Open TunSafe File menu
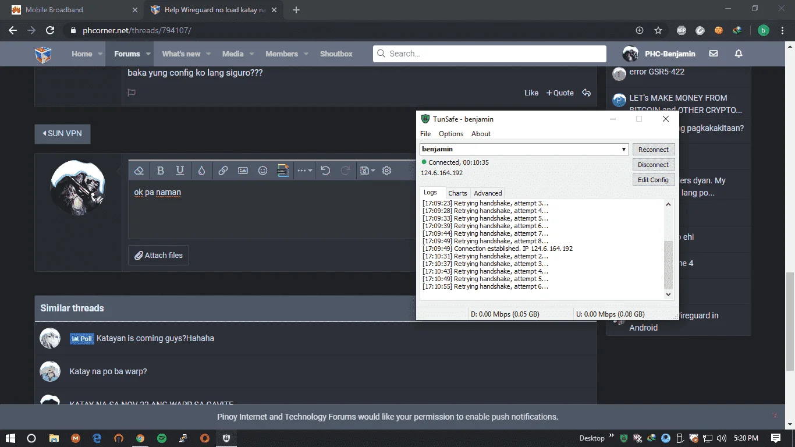The width and height of the screenshot is (795, 447). point(425,134)
